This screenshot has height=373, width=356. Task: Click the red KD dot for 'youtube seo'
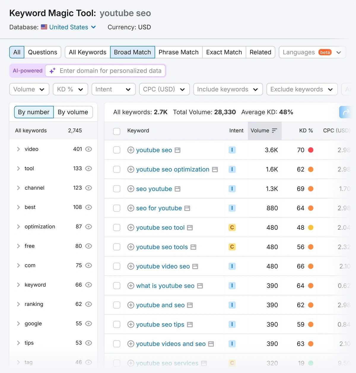click(x=311, y=150)
